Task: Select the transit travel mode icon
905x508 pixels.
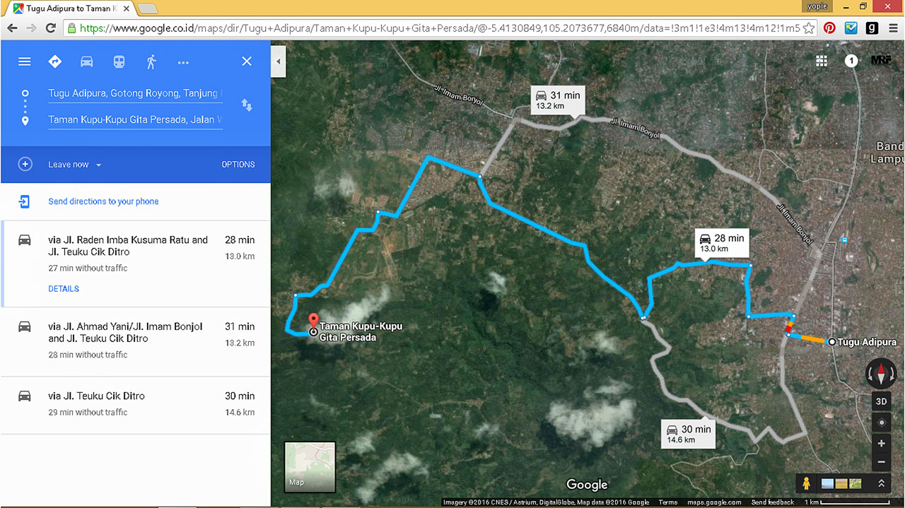Action: 119,61
